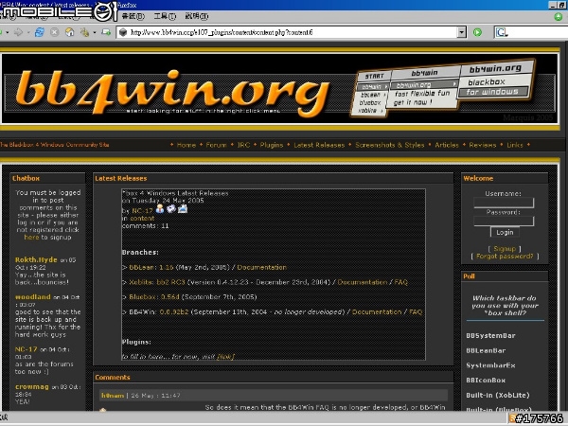Open Rokth.Hyde's profile in Chatbox
Screen dimensions: 568x426
click(36, 259)
